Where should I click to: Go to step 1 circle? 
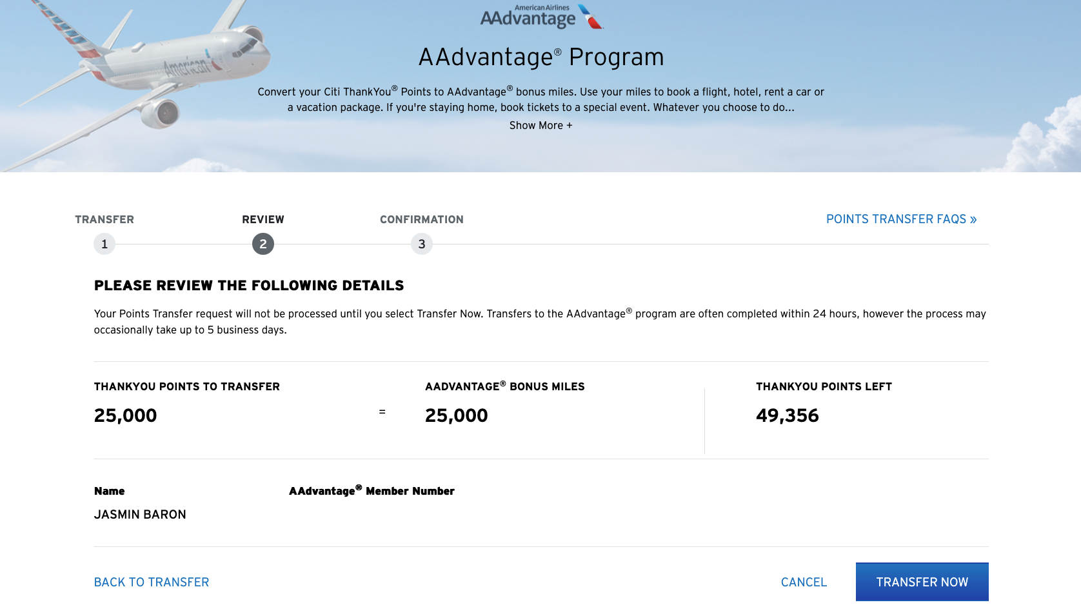click(x=104, y=244)
